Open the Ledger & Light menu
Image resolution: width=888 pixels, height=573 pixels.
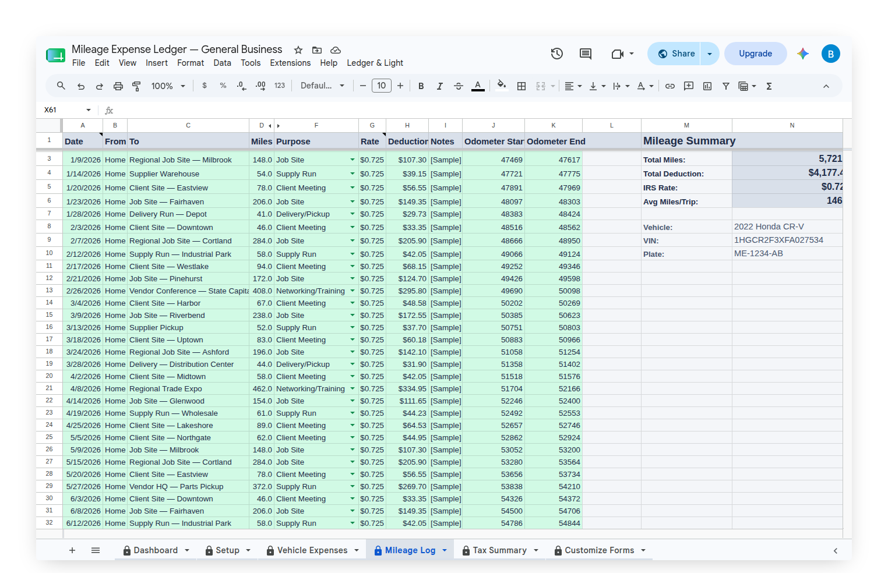tap(375, 63)
